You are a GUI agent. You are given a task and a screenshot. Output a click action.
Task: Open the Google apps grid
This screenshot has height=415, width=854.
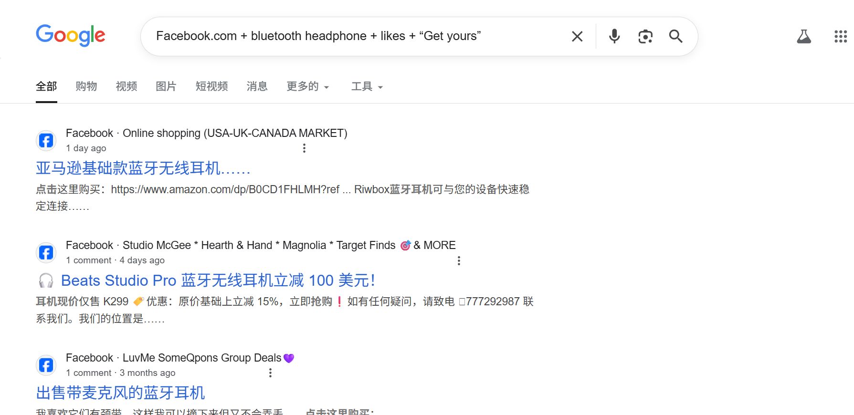coord(840,36)
